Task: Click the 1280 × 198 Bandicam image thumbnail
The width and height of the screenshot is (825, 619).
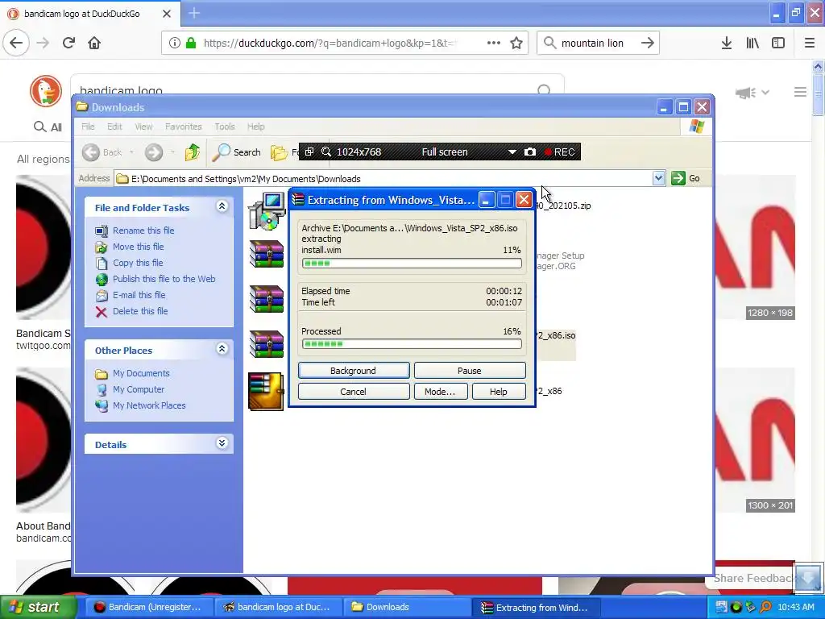Action: [x=755, y=247]
